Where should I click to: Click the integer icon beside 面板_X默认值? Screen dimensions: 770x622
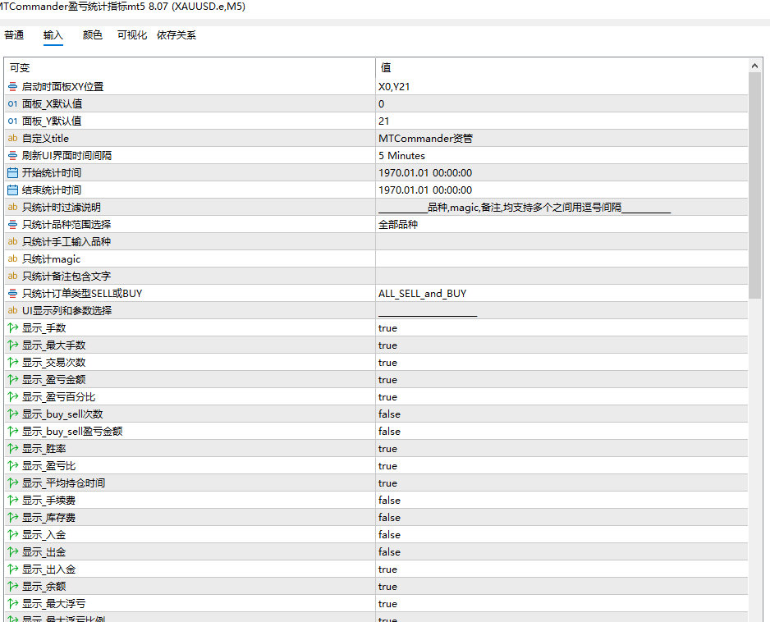tap(13, 103)
